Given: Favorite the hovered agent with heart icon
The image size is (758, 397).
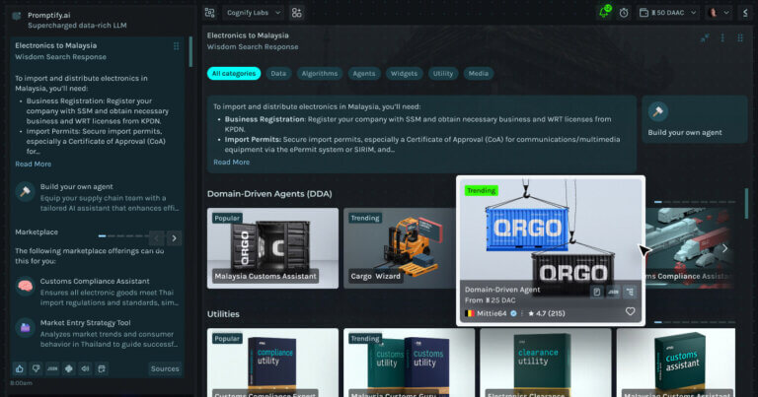Looking at the screenshot, I should click(630, 311).
